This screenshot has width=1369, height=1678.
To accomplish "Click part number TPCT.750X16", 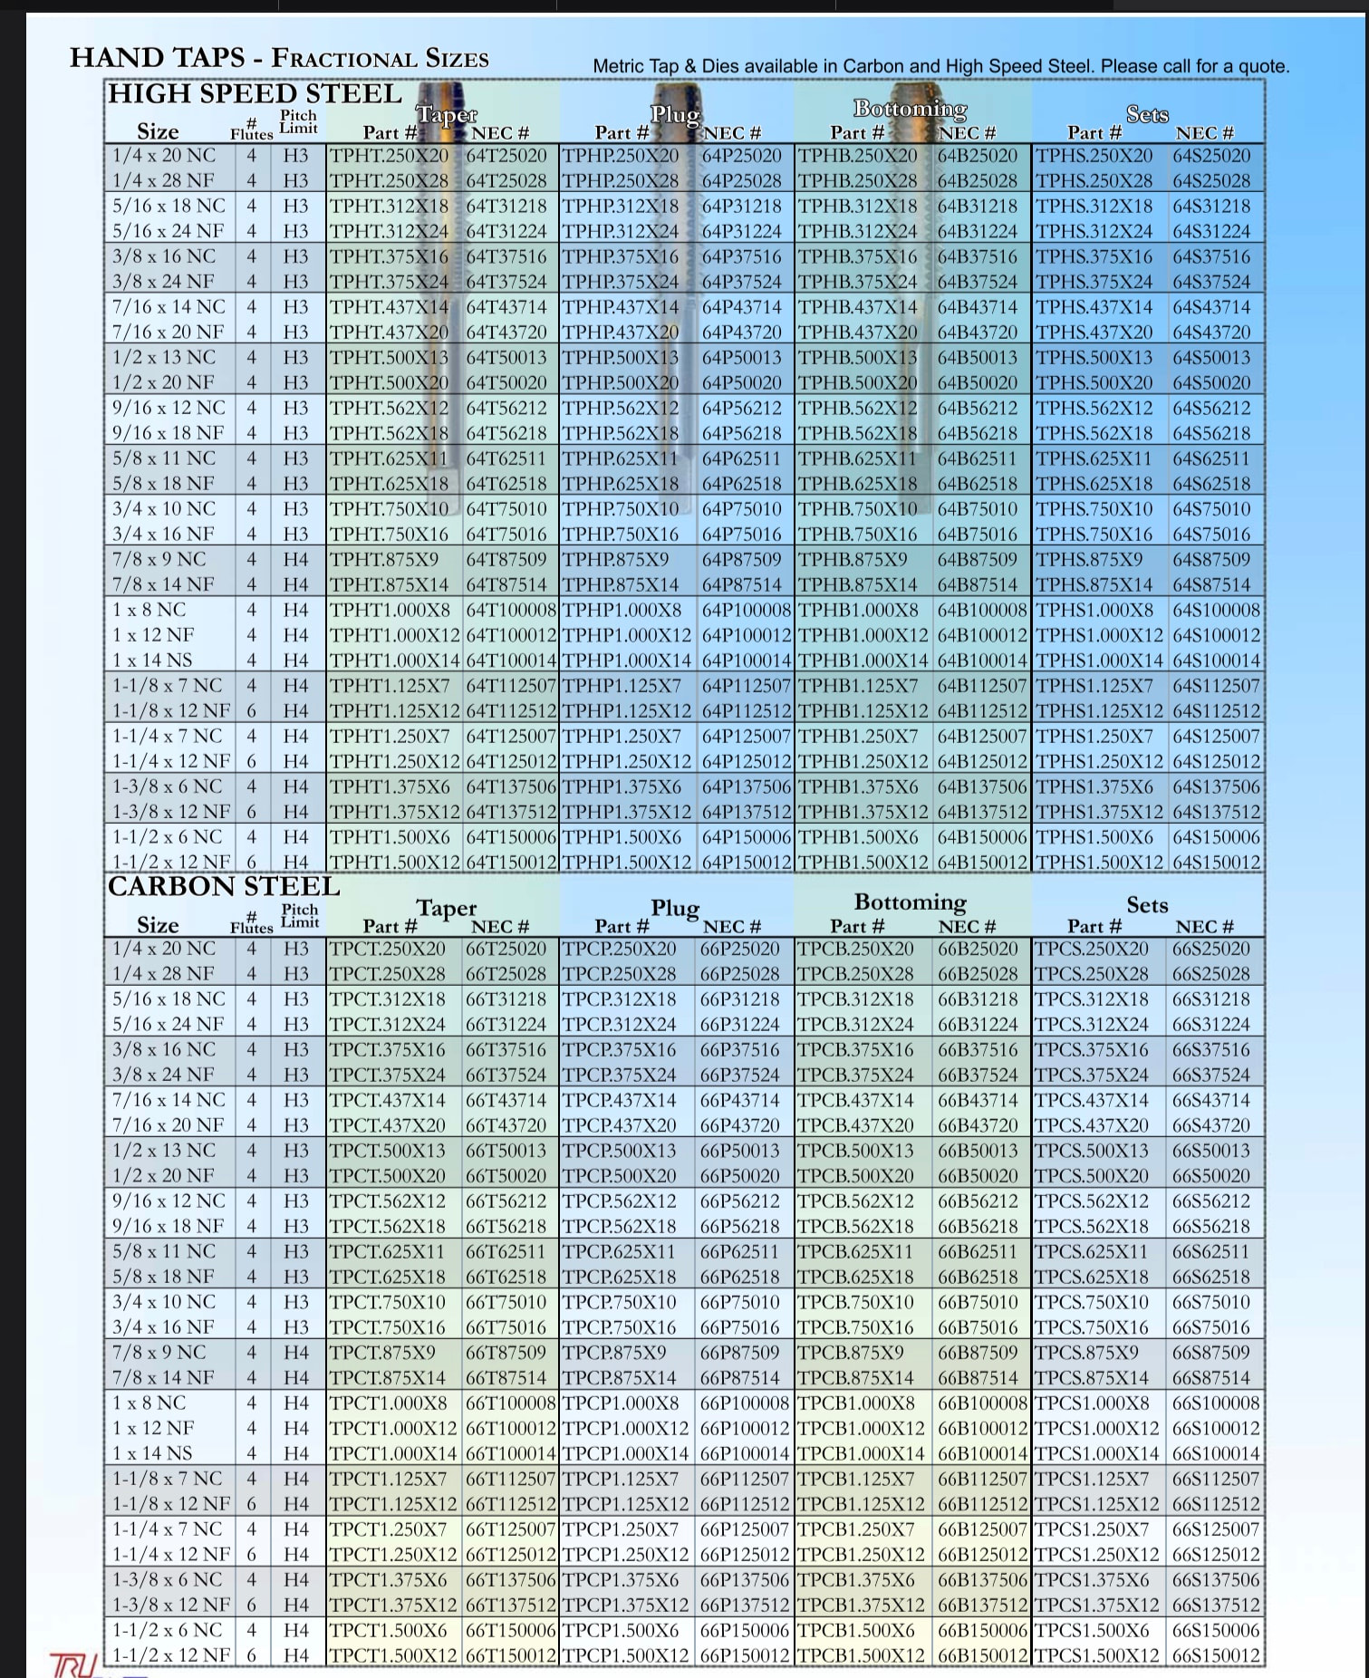I will [388, 1327].
